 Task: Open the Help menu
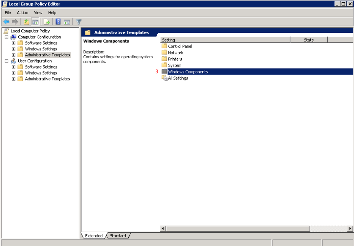click(52, 13)
